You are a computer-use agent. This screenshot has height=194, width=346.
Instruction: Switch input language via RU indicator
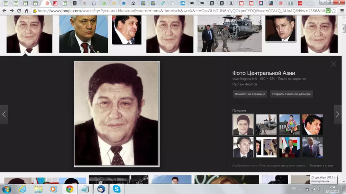pos(294,189)
